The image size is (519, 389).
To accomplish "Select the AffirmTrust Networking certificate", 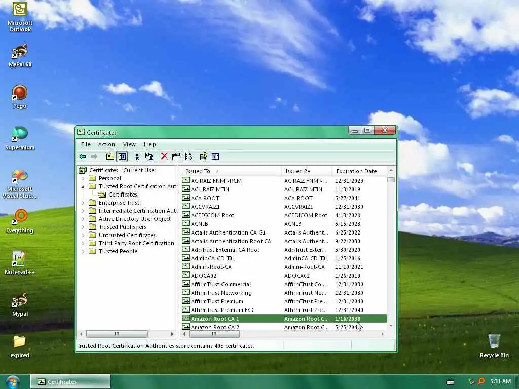I will (x=284, y=292).
